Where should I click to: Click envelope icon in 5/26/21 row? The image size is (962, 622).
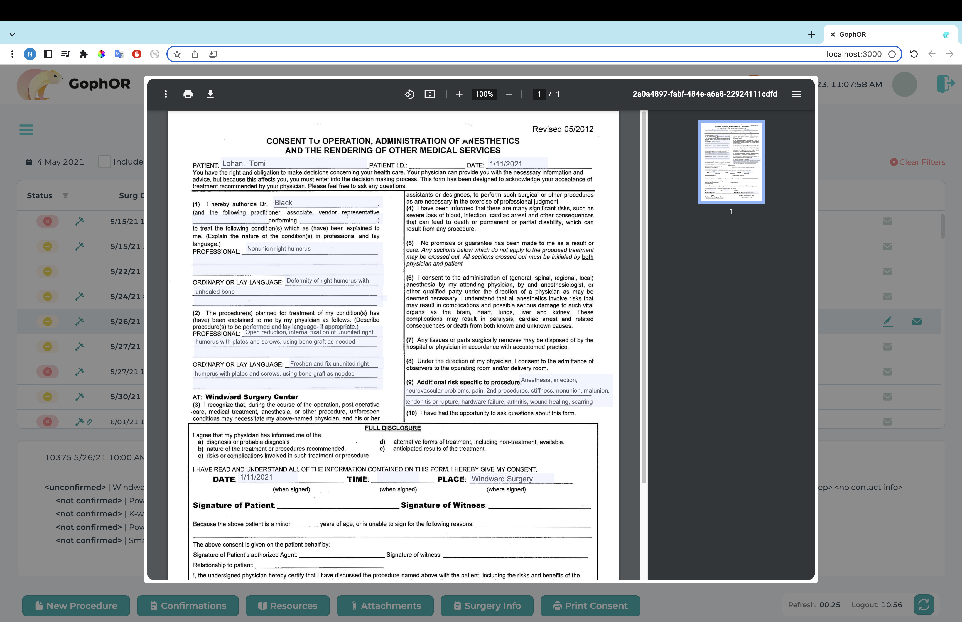[916, 322]
